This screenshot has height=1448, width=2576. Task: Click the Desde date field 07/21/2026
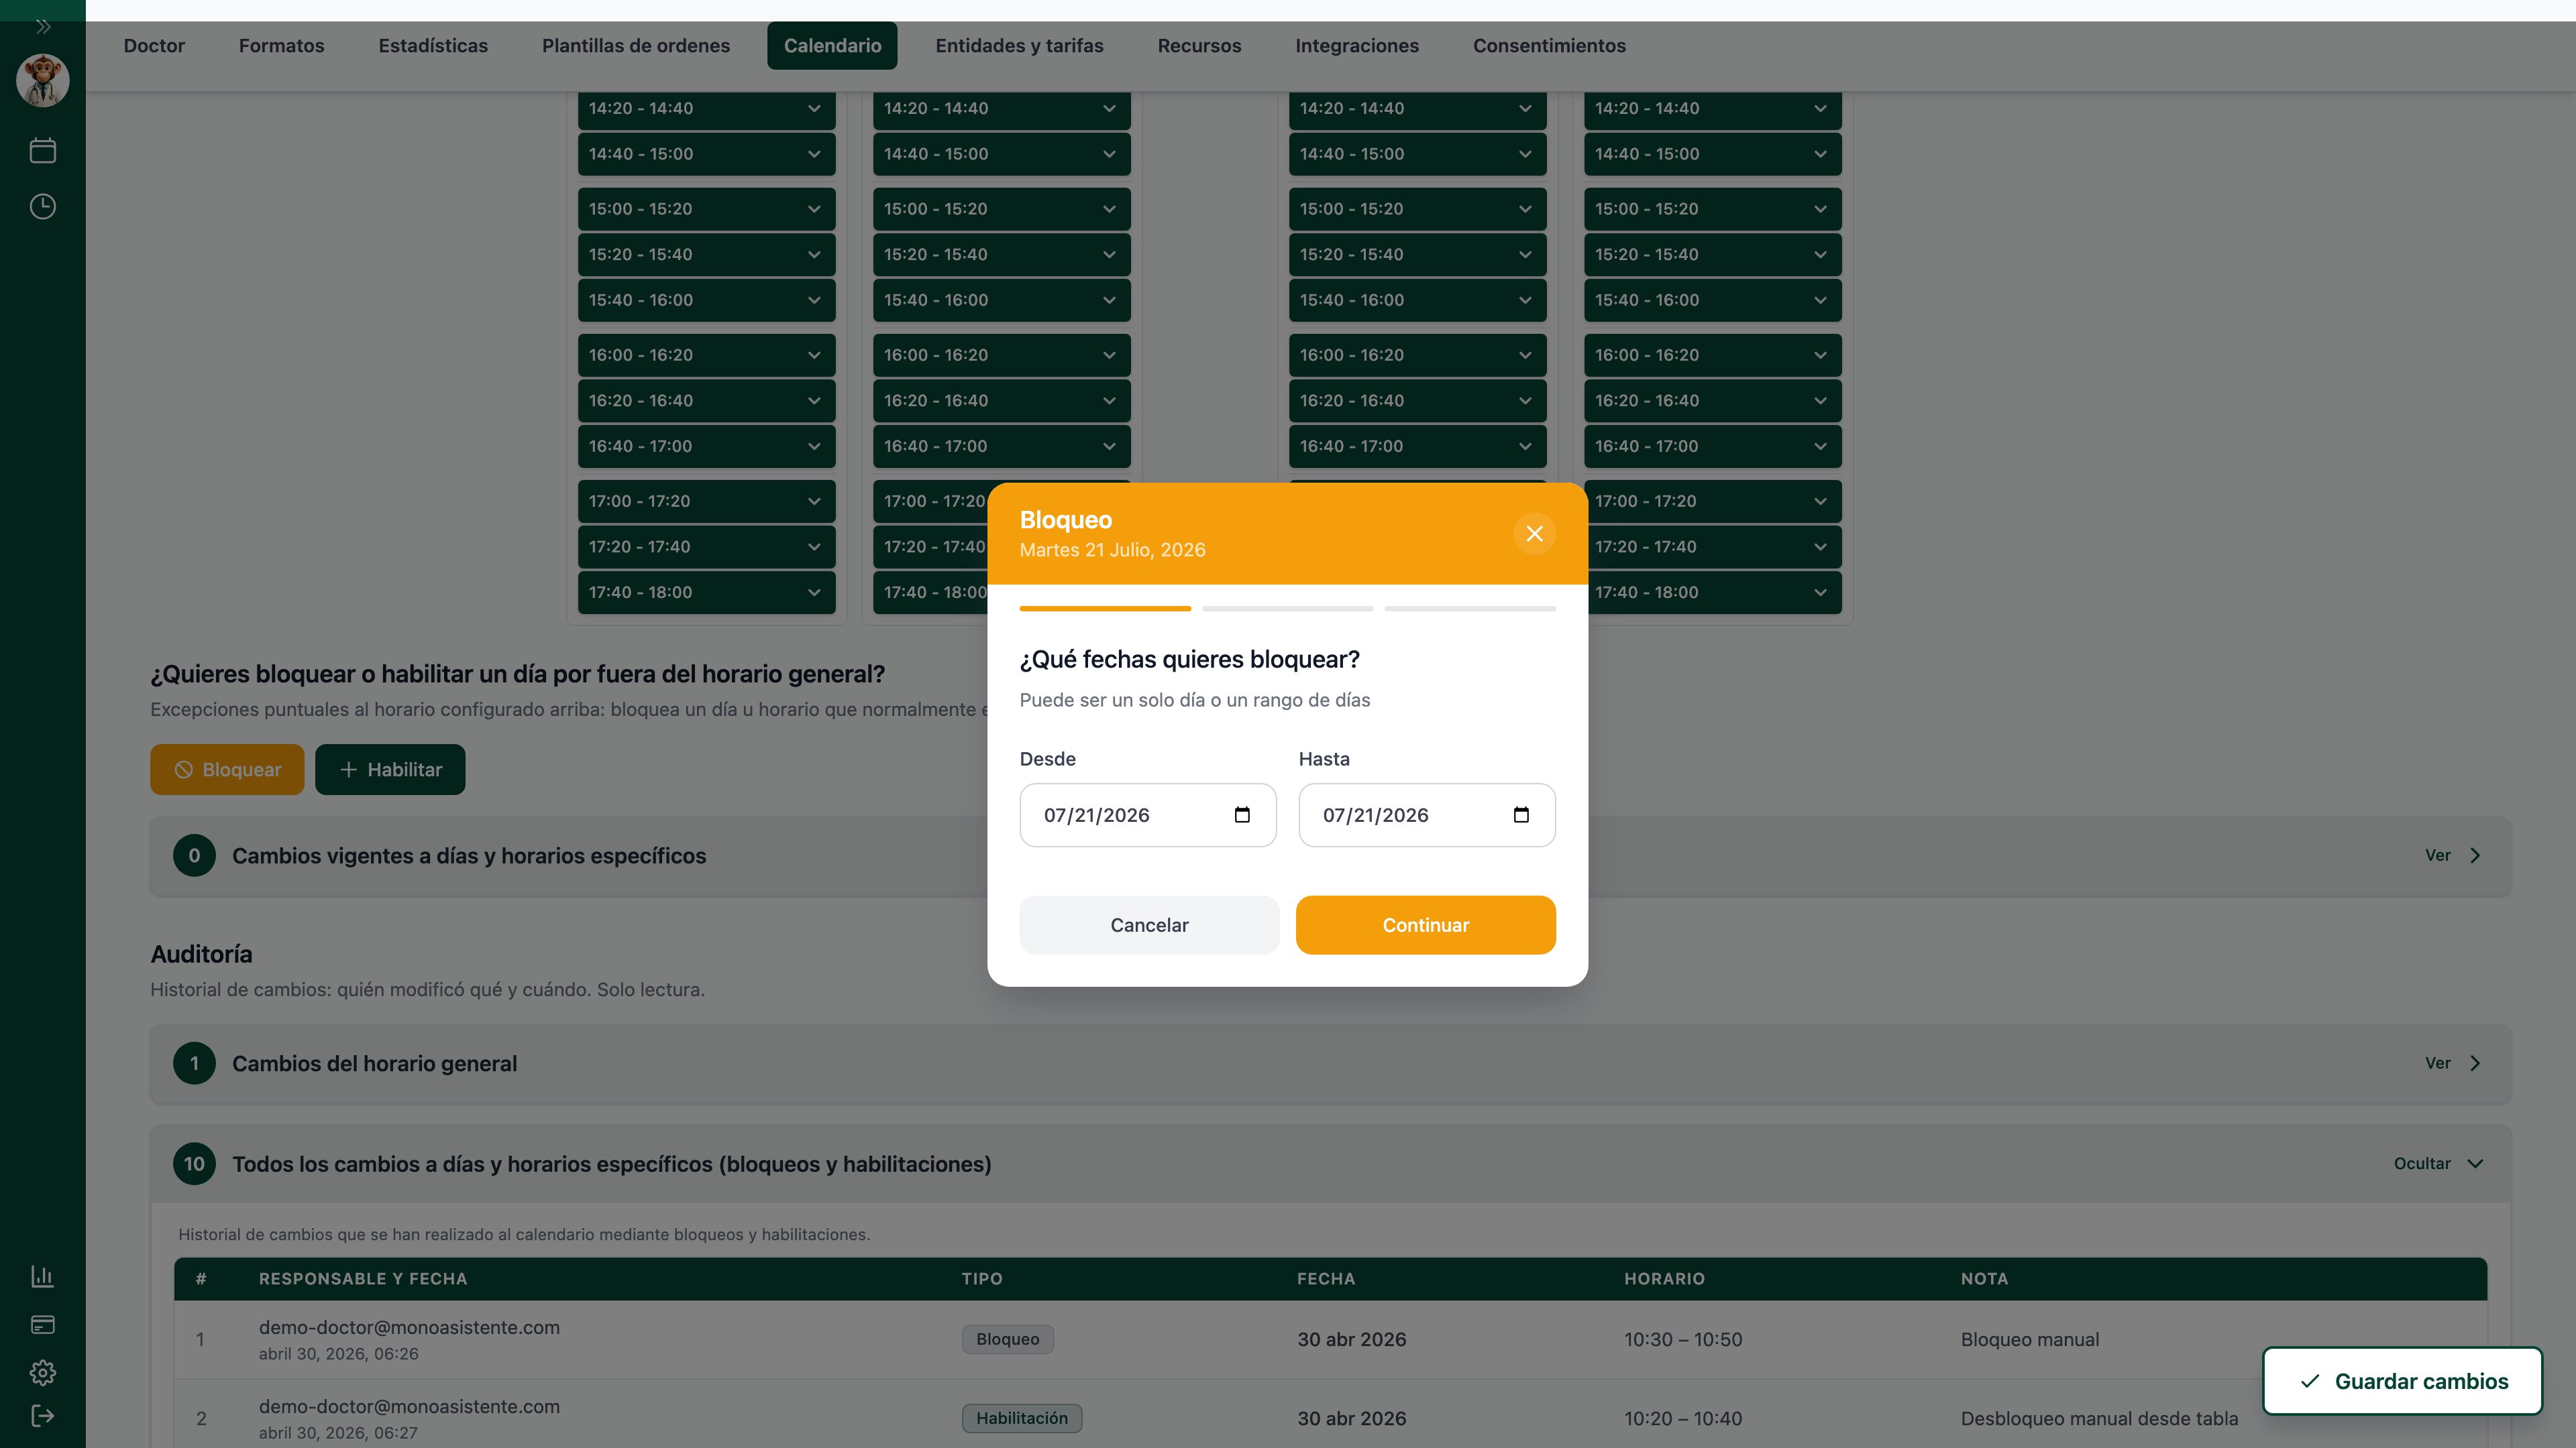tap(1148, 814)
